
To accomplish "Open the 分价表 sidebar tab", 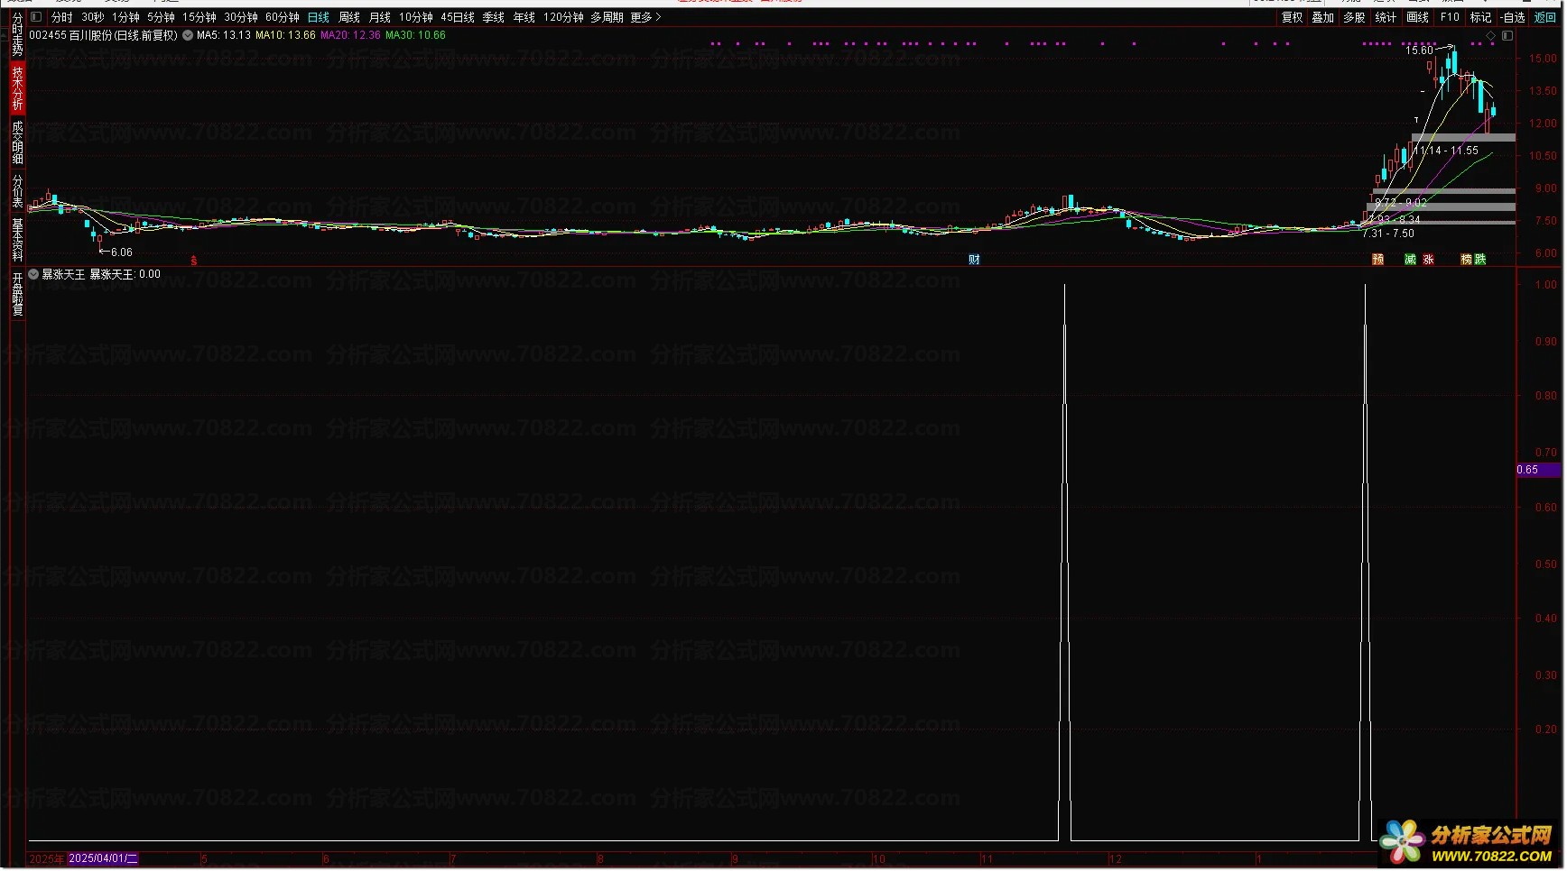I will [x=17, y=191].
